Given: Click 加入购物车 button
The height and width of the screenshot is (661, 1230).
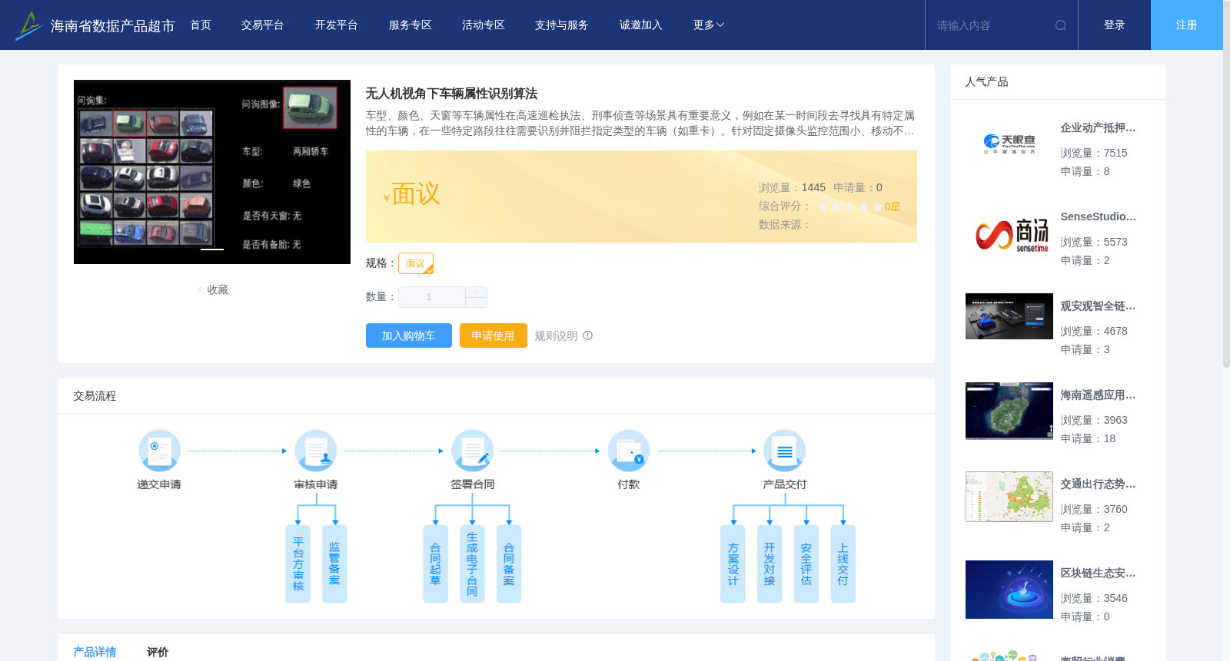Looking at the screenshot, I should point(409,335).
